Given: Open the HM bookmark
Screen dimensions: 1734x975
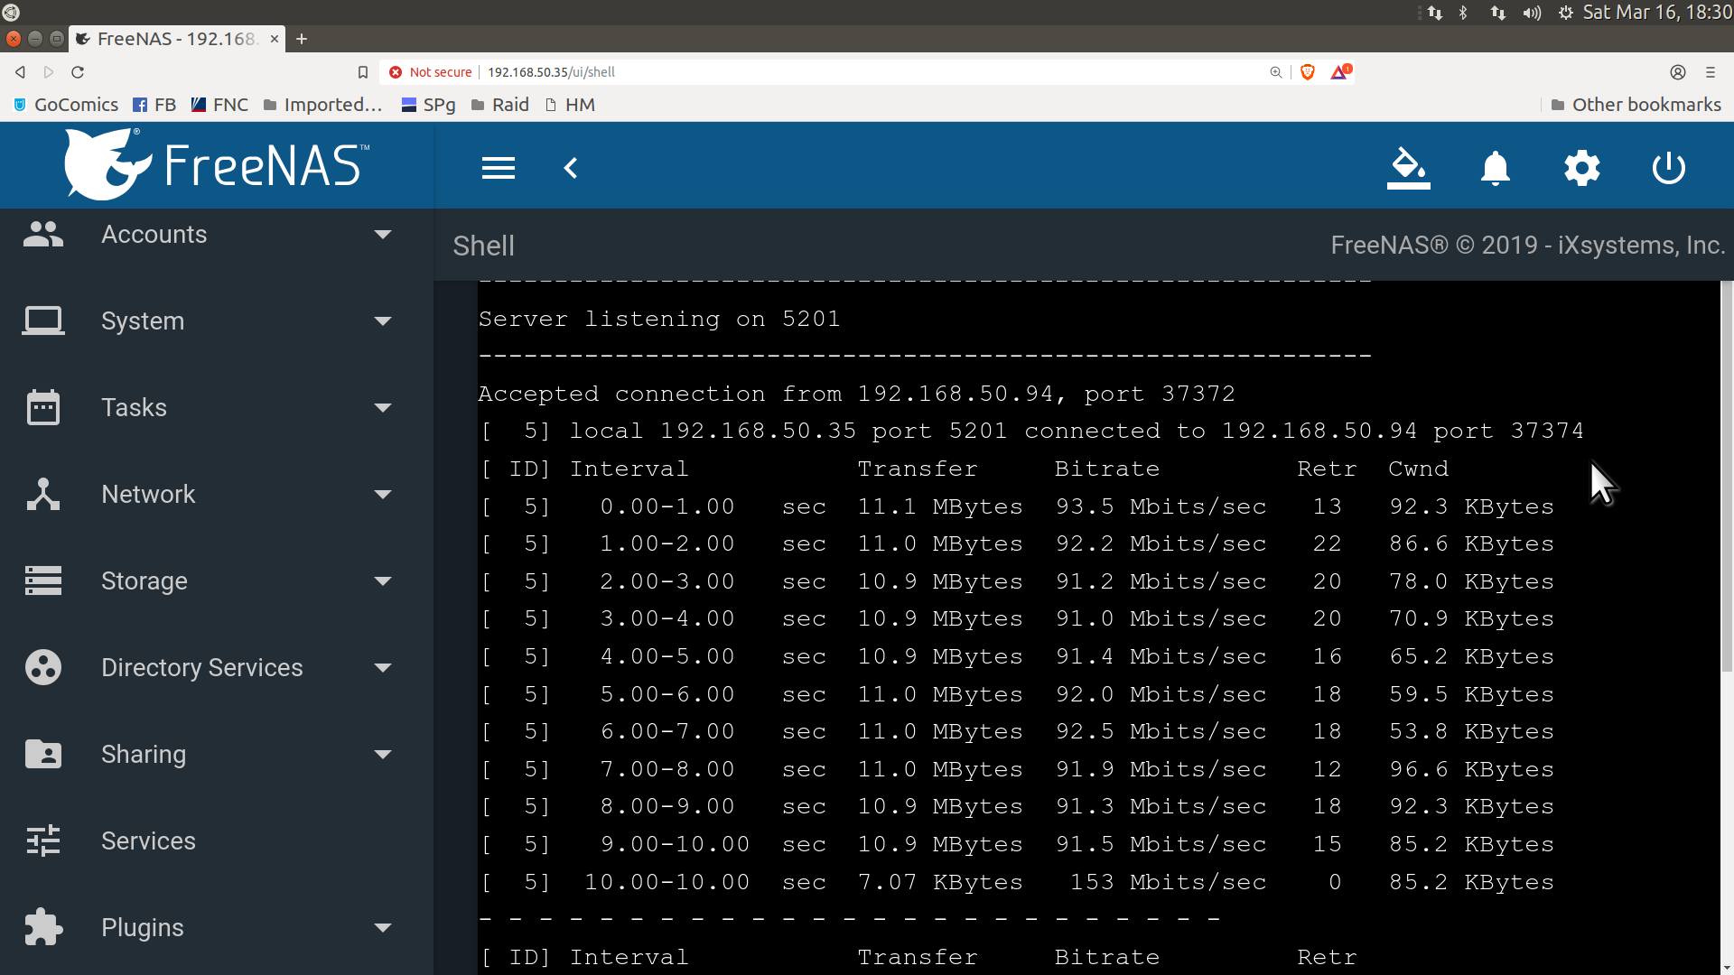Looking at the screenshot, I should tap(570, 105).
